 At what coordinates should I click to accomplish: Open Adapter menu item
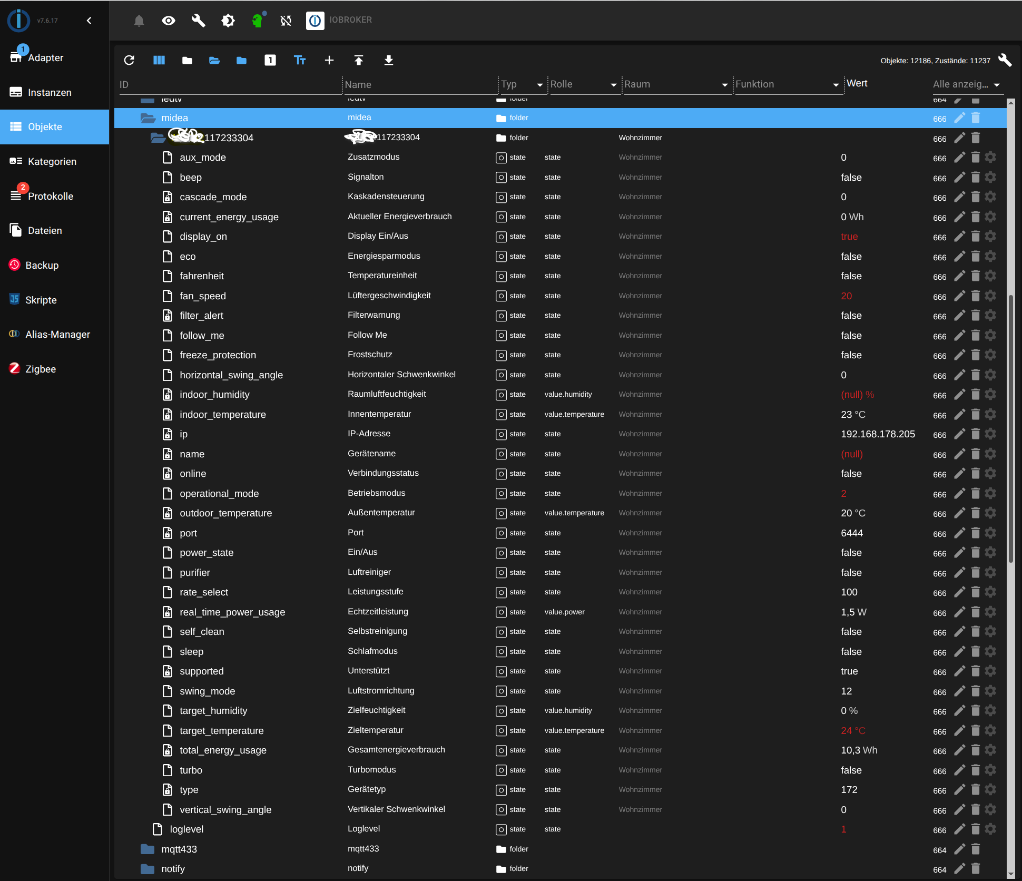54,57
